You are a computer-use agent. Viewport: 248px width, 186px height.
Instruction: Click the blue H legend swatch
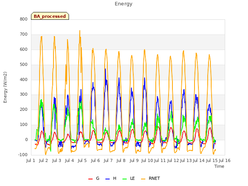pos(108,179)
